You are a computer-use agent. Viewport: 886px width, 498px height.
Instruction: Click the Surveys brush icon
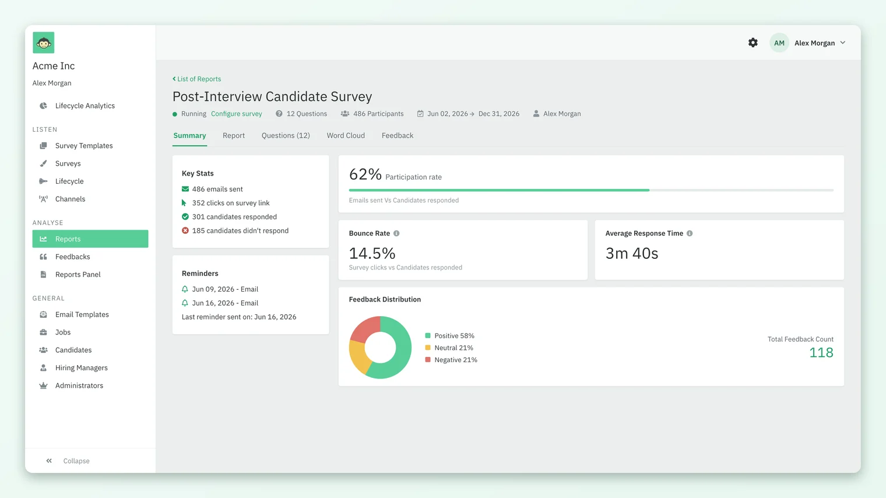tap(43, 163)
